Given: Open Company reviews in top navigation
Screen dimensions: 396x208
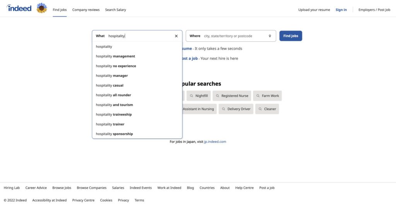Looking at the screenshot, I should 86,10.
